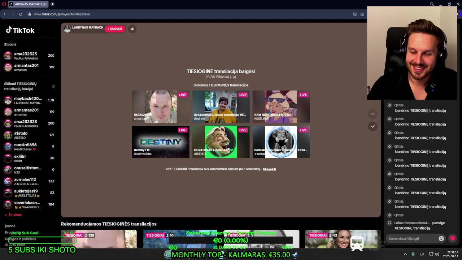Viewport: 462px width, 260px height.
Task: Open the baltaskeksas live thumbnail
Action: 281,142
